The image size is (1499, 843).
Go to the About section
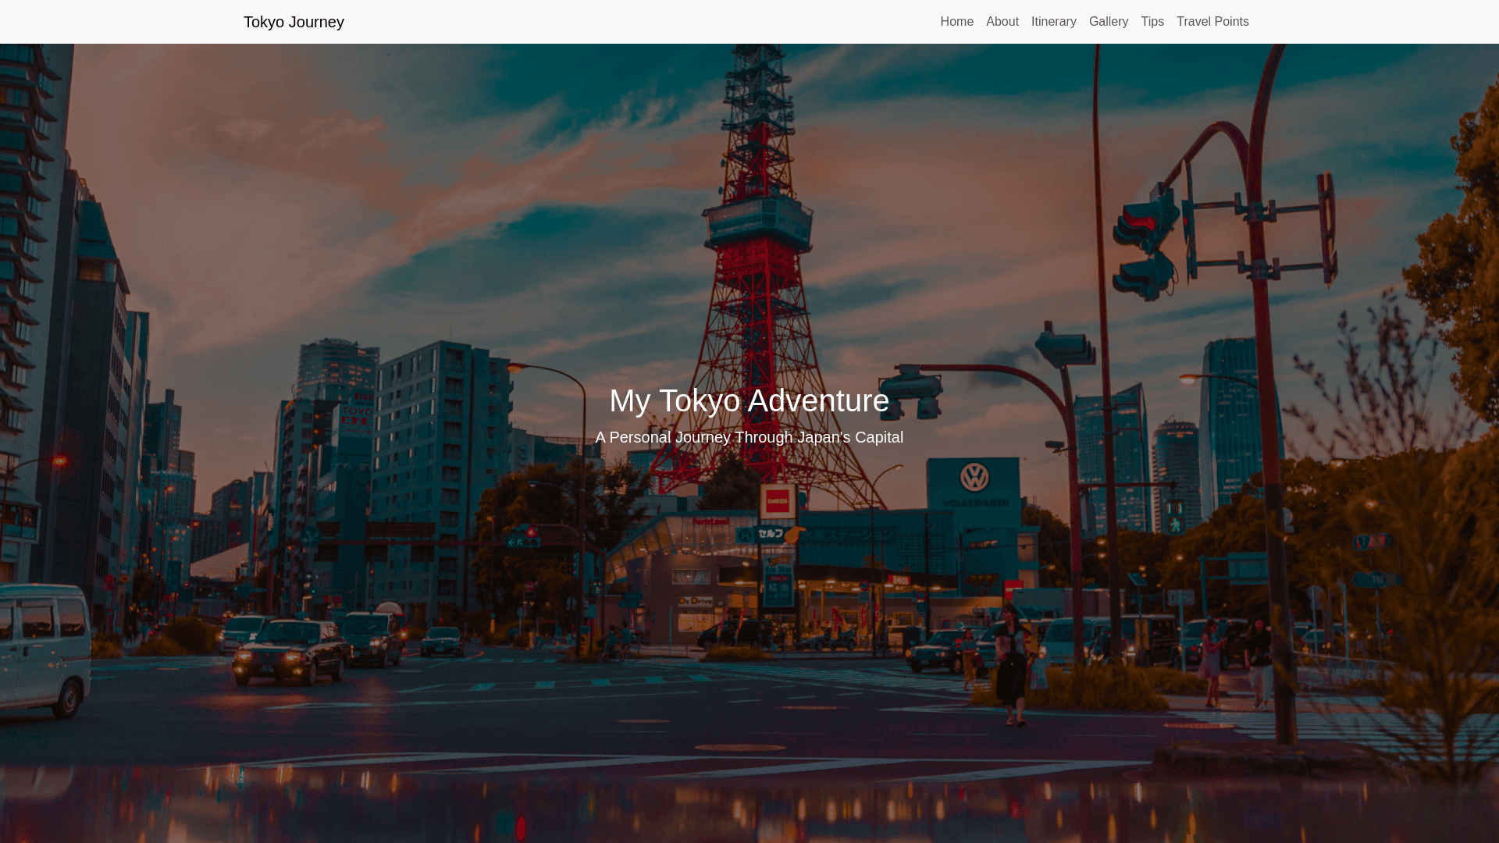click(x=1002, y=22)
